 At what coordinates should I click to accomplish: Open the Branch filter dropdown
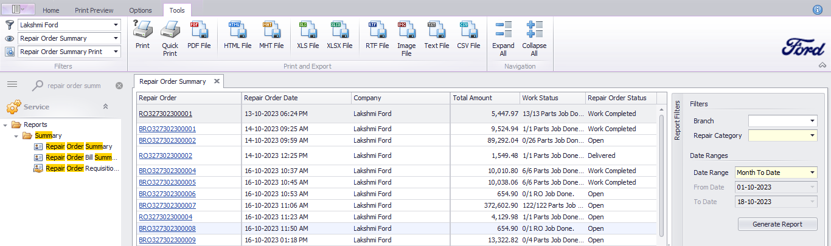[x=813, y=121]
